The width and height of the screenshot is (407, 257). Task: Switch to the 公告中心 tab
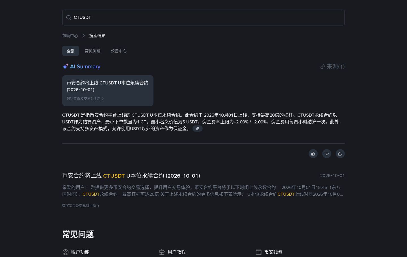pyautogui.click(x=119, y=51)
